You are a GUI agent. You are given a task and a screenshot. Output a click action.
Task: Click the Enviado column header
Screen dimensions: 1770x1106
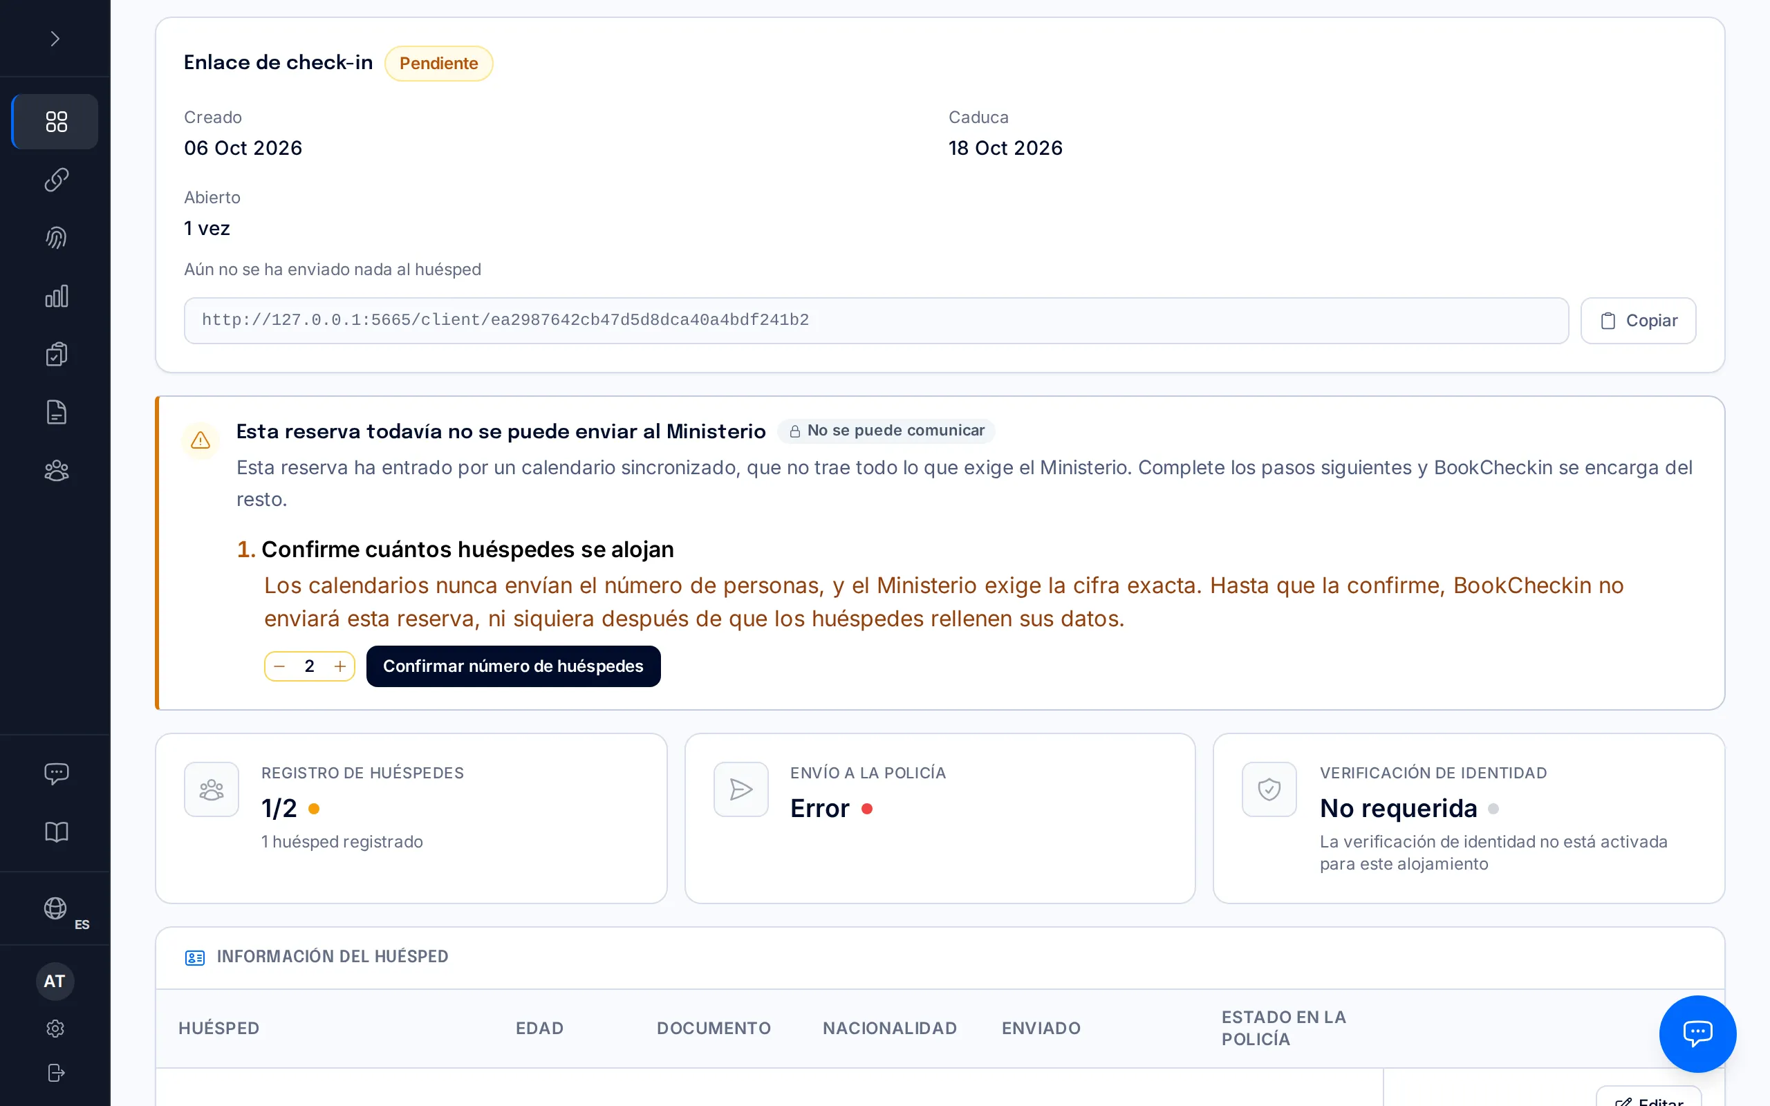pyautogui.click(x=1041, y=1029)
